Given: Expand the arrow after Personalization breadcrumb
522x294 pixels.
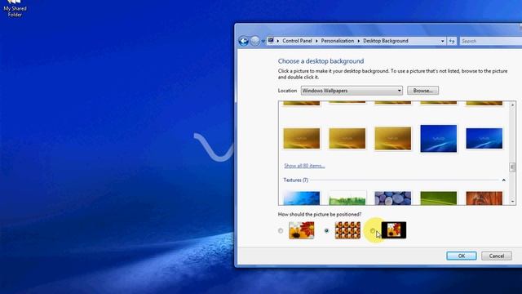Looking at the screenshot, I should click(359, 41).
